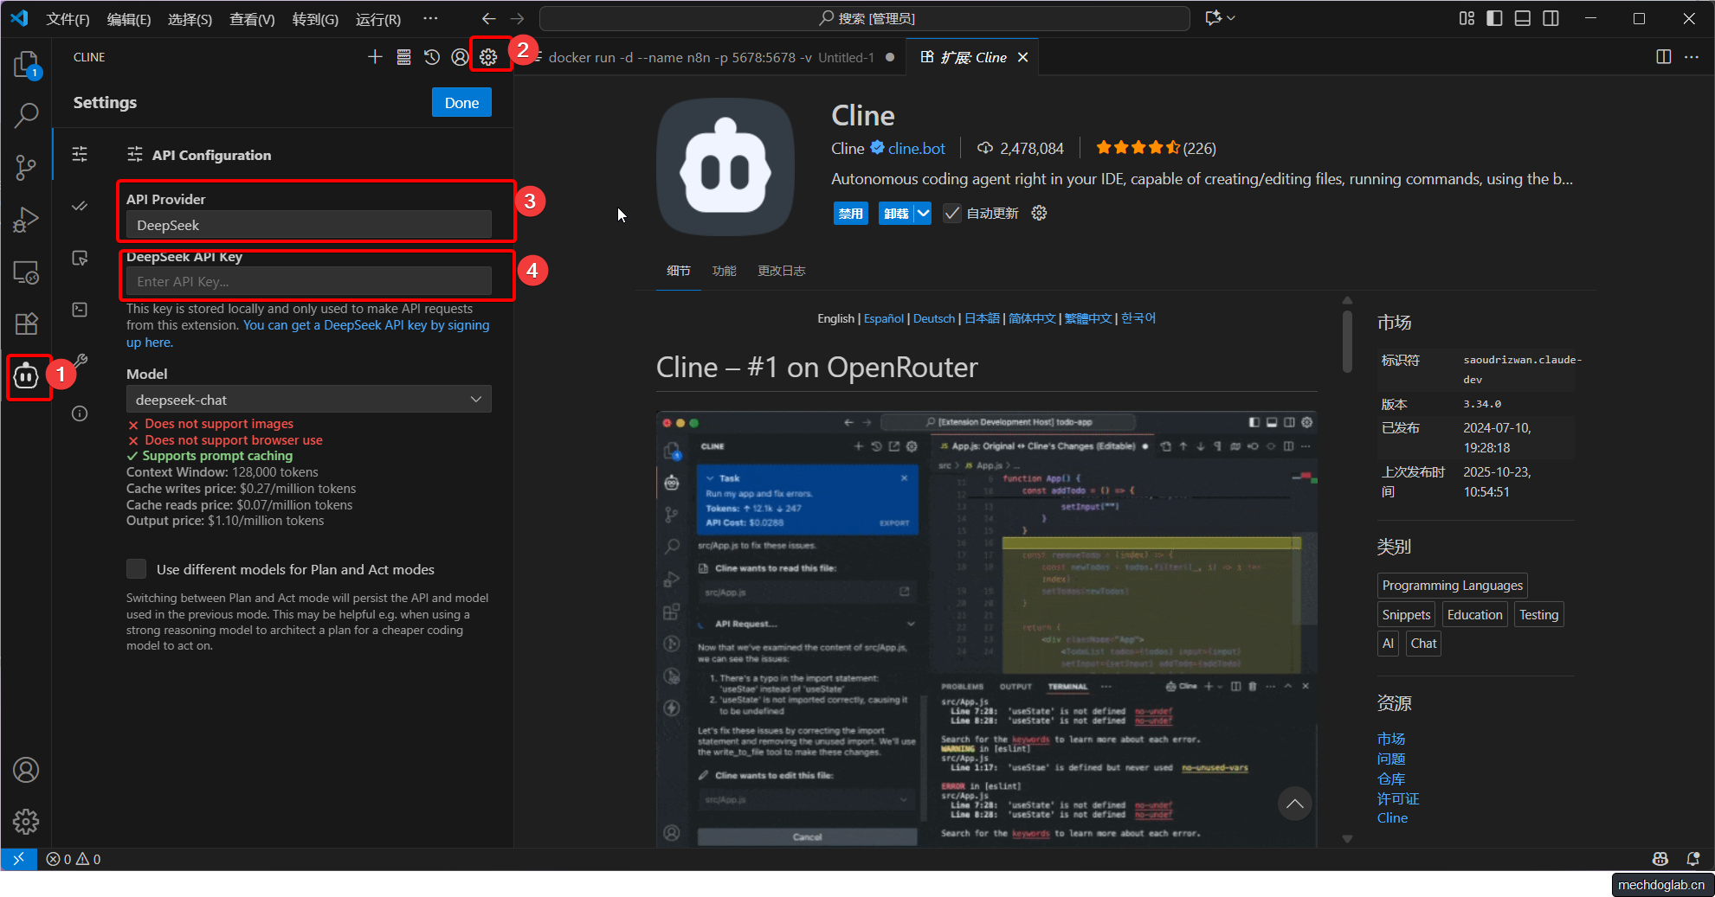1715x897 pixels.
Task: Expand the 卸载 uninstall dropdown arrow
Action: [x=923, y=214]
